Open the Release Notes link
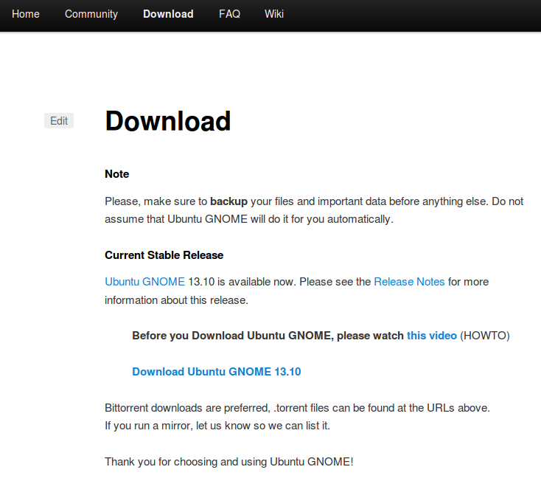 coord(409,282)
